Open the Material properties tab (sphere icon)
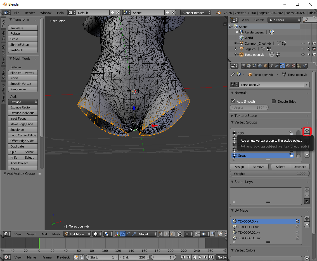The width and height of the screenshot is (317, 261). [x=288, y=66]
